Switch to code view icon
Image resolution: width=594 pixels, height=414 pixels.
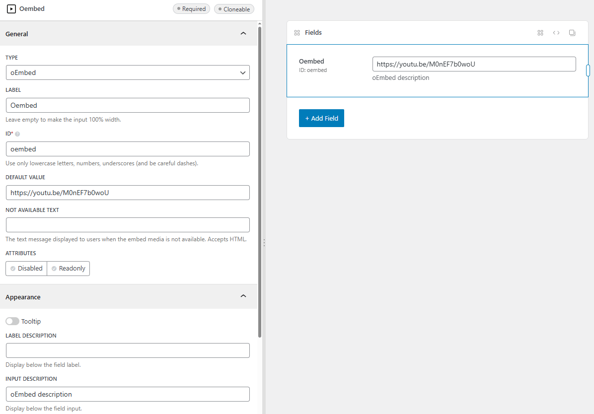click(x=556, y=33)
